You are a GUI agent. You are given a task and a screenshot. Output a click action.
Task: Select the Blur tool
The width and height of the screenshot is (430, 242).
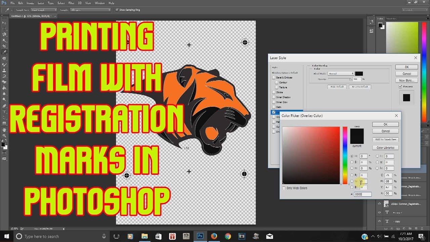click(4, 94)
